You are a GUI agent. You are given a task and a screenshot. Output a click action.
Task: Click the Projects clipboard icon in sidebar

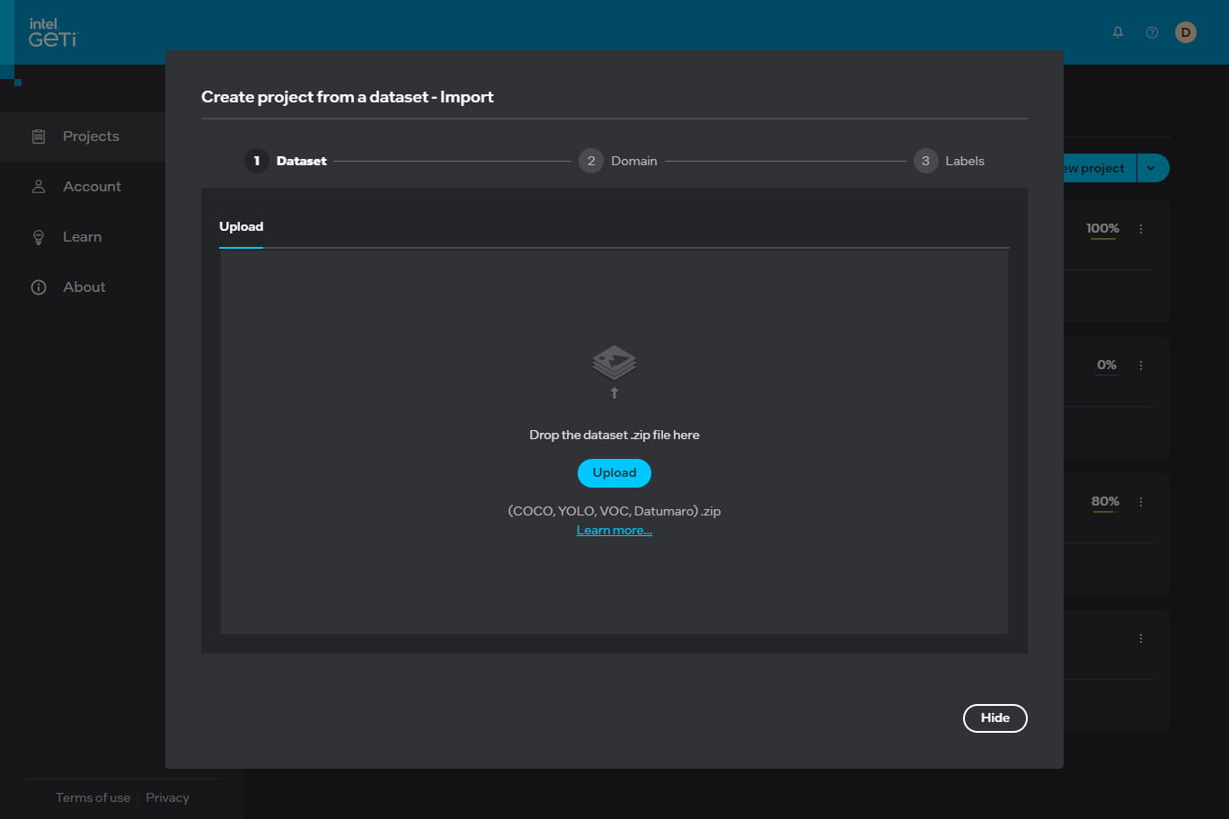(39, 136)
